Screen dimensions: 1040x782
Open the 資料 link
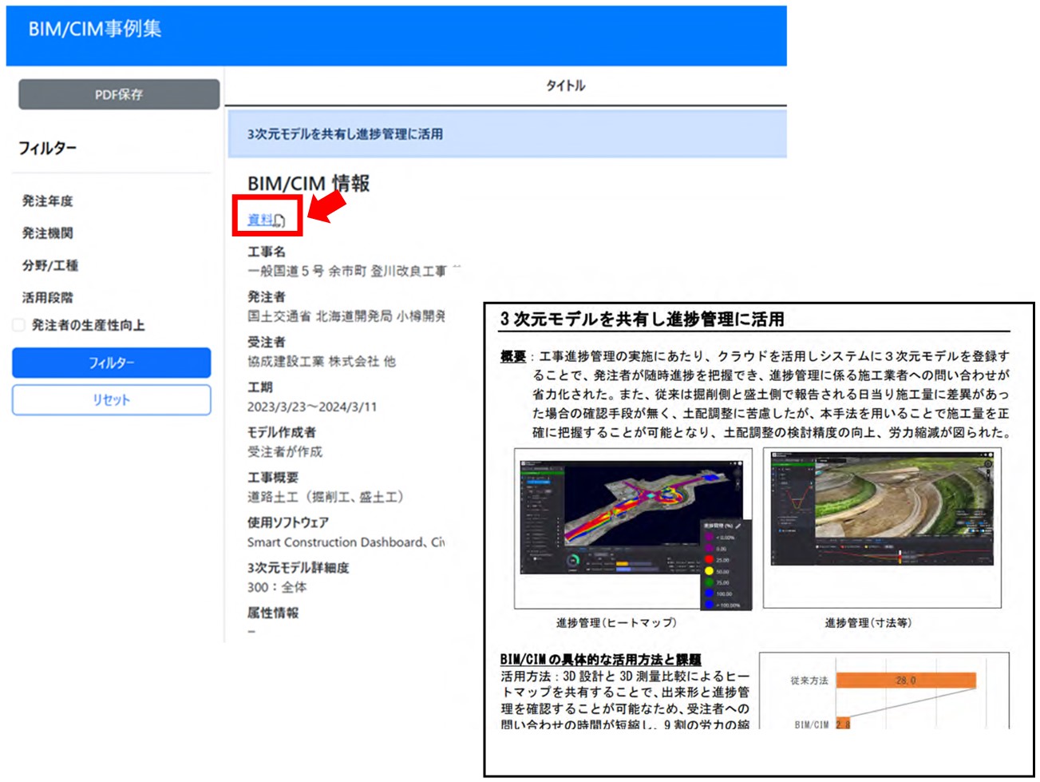point(260,219)
